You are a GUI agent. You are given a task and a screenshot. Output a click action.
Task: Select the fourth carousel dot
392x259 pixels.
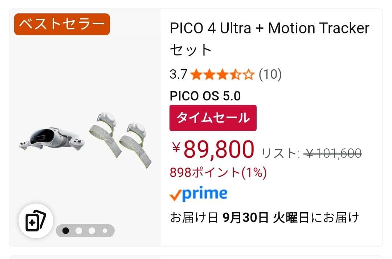pos(105,231)
